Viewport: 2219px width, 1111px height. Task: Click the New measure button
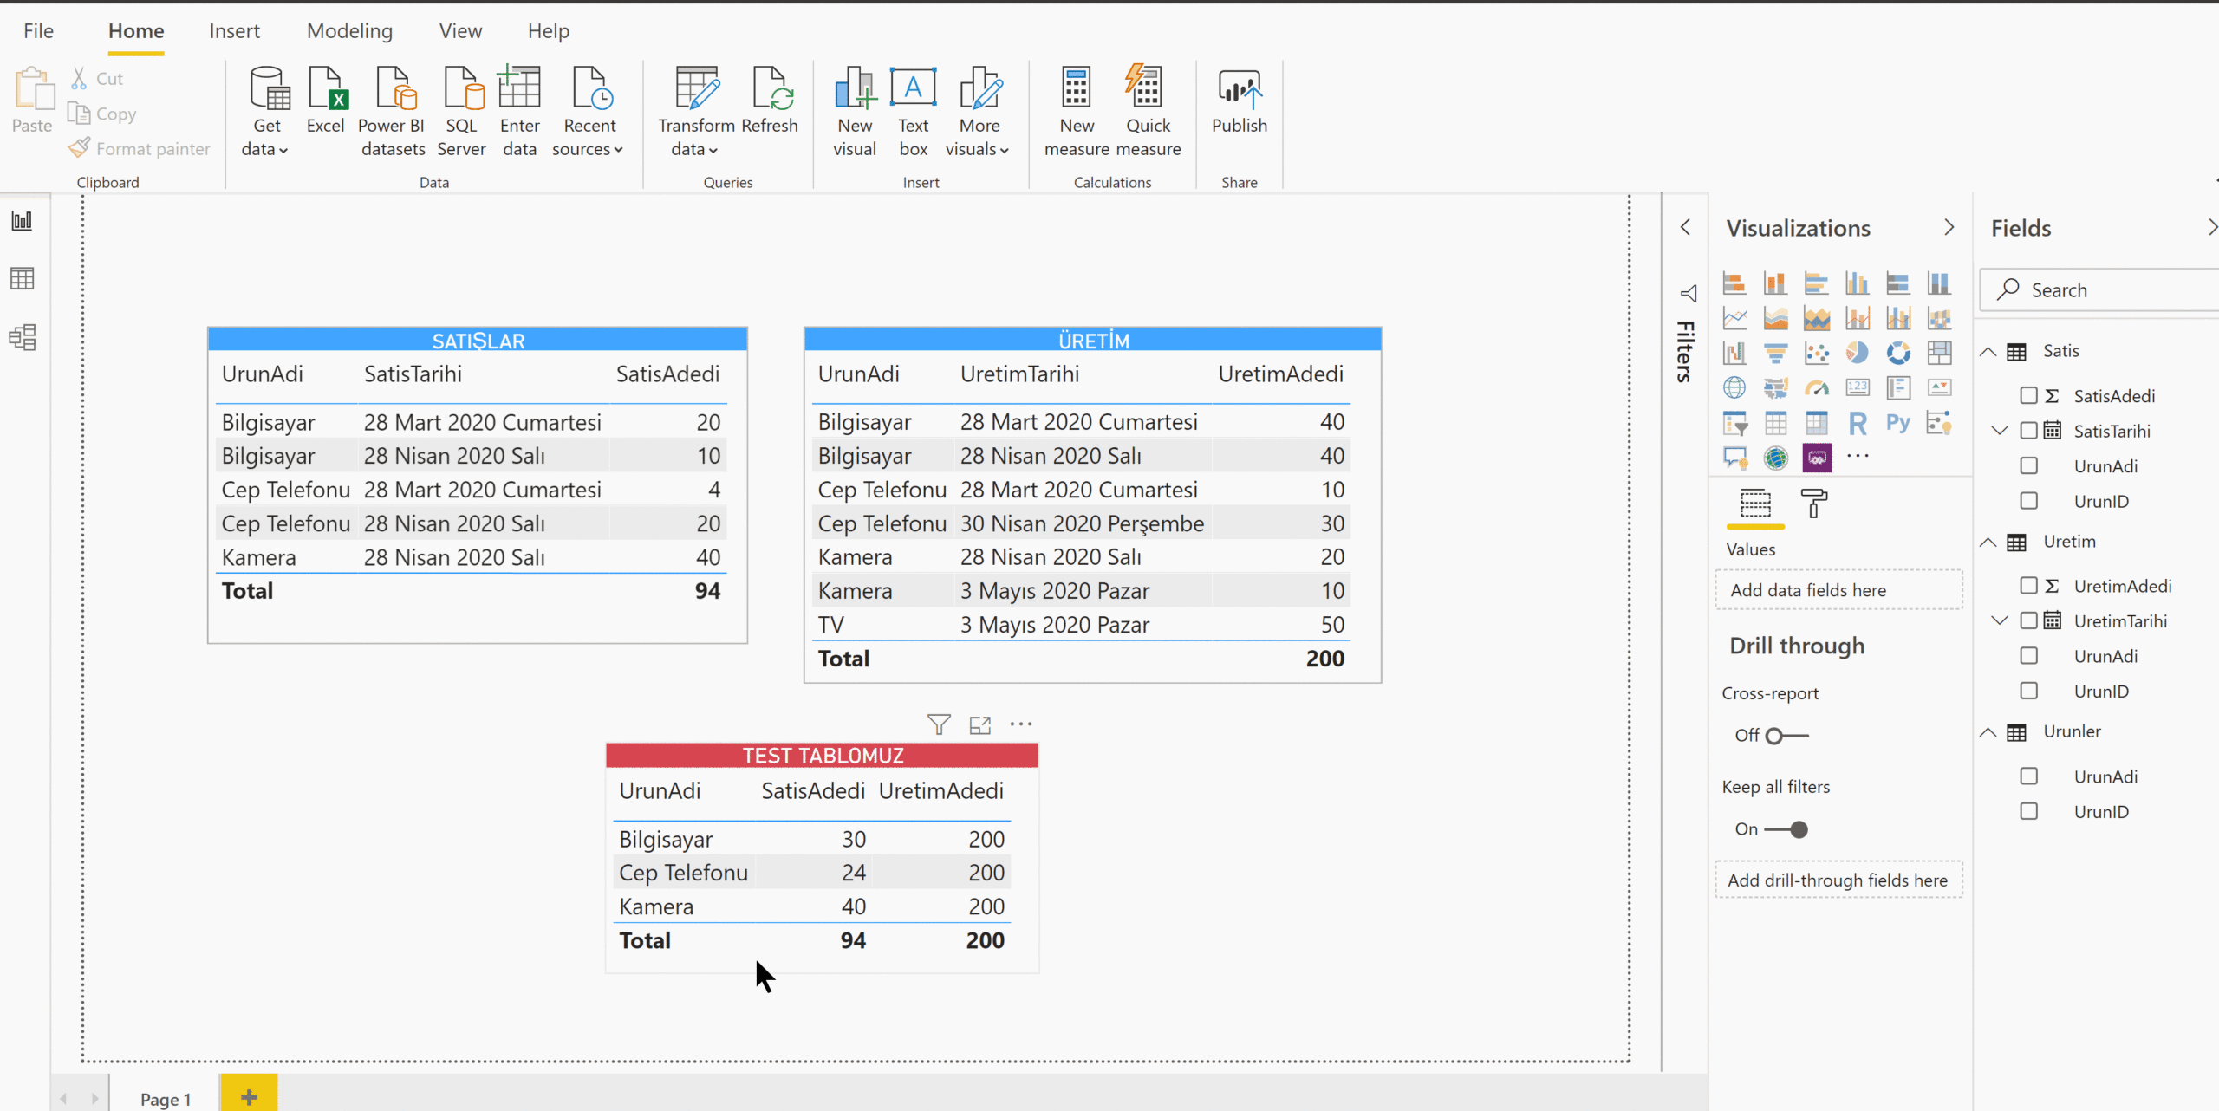(x=1077, y=111)
